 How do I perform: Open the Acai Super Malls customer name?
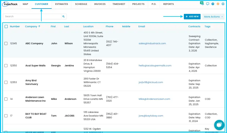35,66
